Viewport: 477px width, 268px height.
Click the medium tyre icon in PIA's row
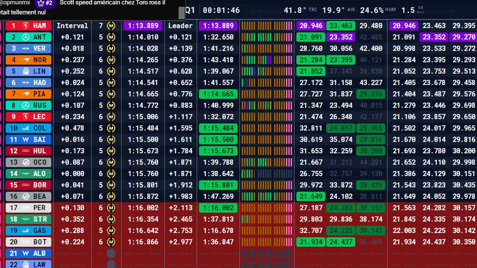click(111, 94)
